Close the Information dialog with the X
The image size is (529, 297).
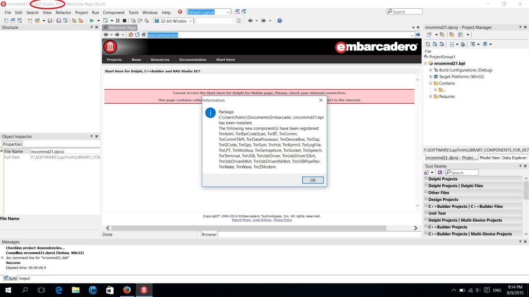pos(321,100)
